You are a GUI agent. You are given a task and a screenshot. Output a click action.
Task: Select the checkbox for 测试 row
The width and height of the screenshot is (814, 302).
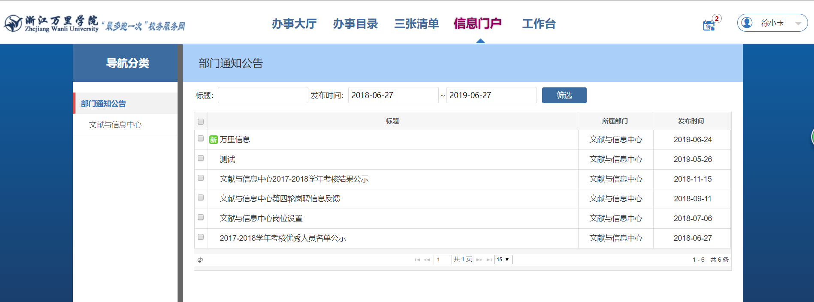[x=201, y=158]
